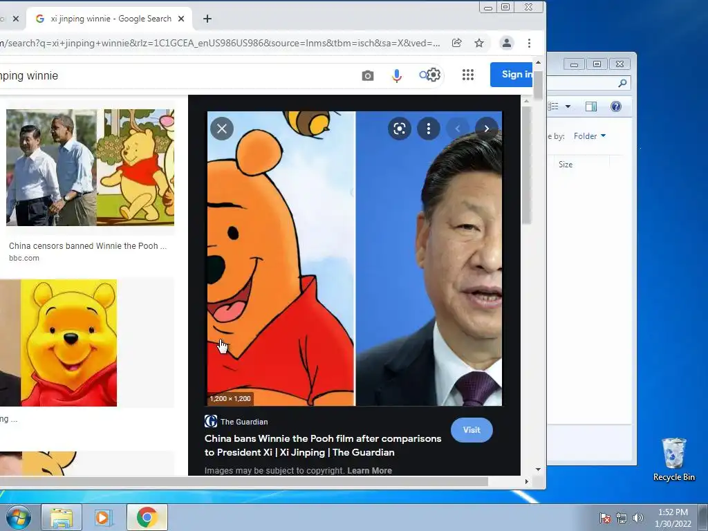Click the large preview image
The height and width of the screenshot is (531, 708).
[355, 259]
